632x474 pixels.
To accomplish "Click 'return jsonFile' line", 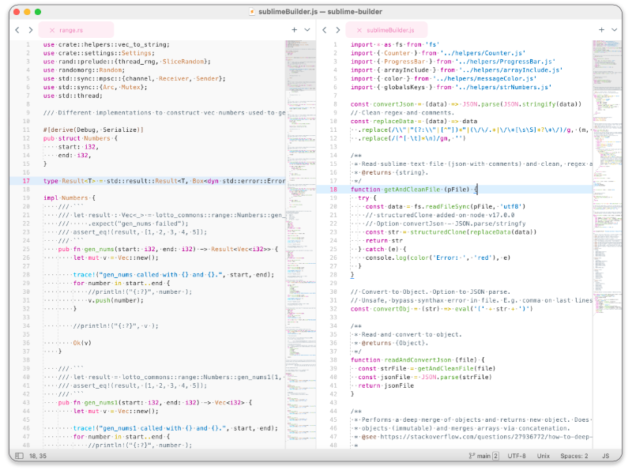I will pyautogui.click(x=386, y=386).
